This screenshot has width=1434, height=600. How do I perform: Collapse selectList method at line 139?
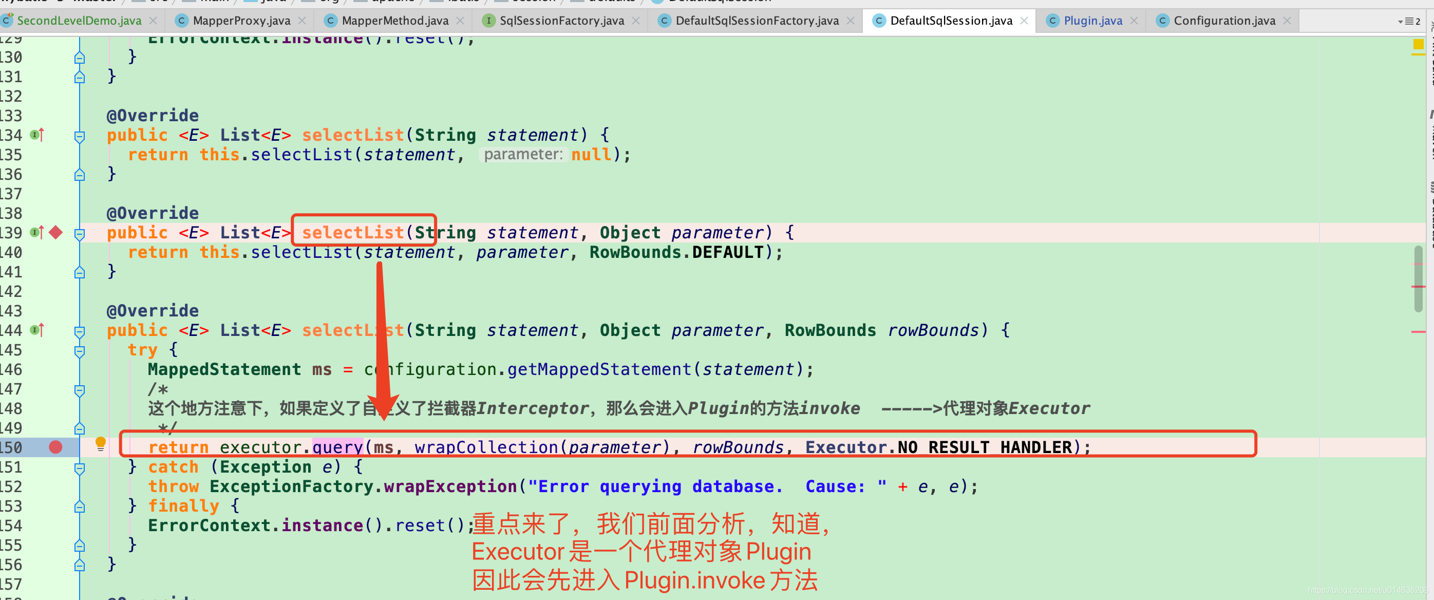tap(80, 234)
